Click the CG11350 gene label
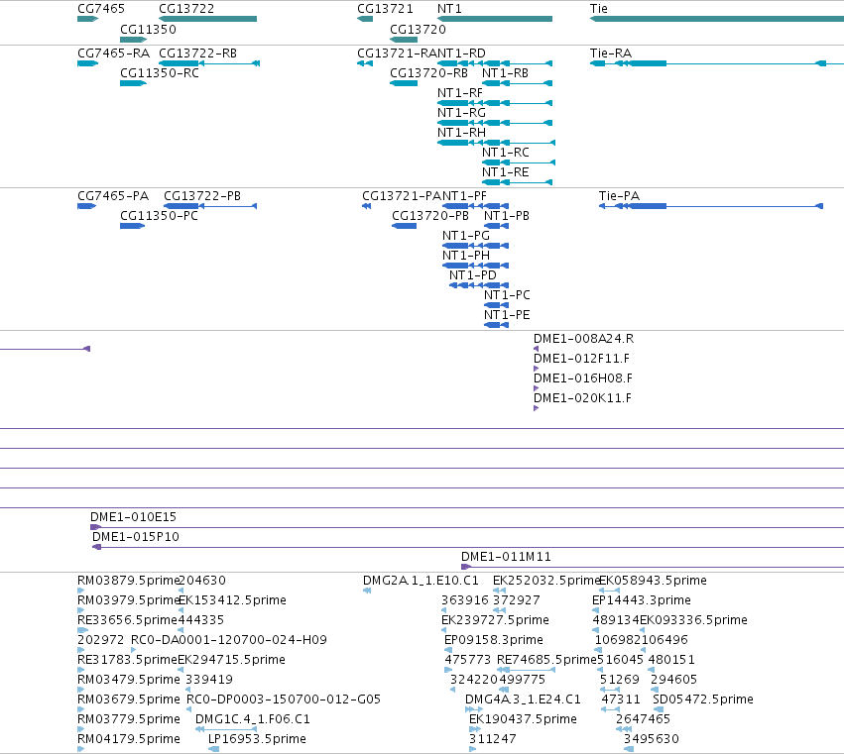The width and height of the screenshot is (844, 754). [148, 29]
